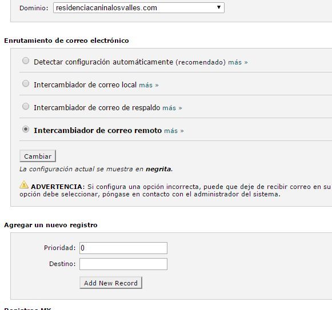The image size is (332, 310).
Task: Focus the Destino input field
Action: coord(123,264)
